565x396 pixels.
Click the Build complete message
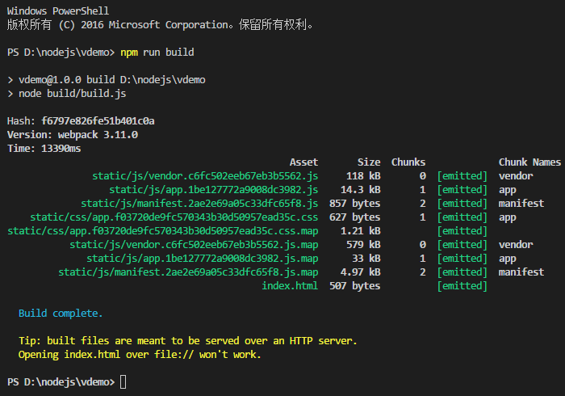(61, 313)
